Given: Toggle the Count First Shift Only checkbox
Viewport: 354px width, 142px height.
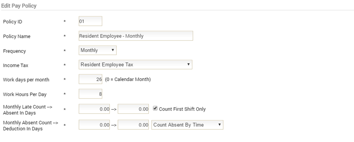Looking at the screenshot, I should click(155, 108).
